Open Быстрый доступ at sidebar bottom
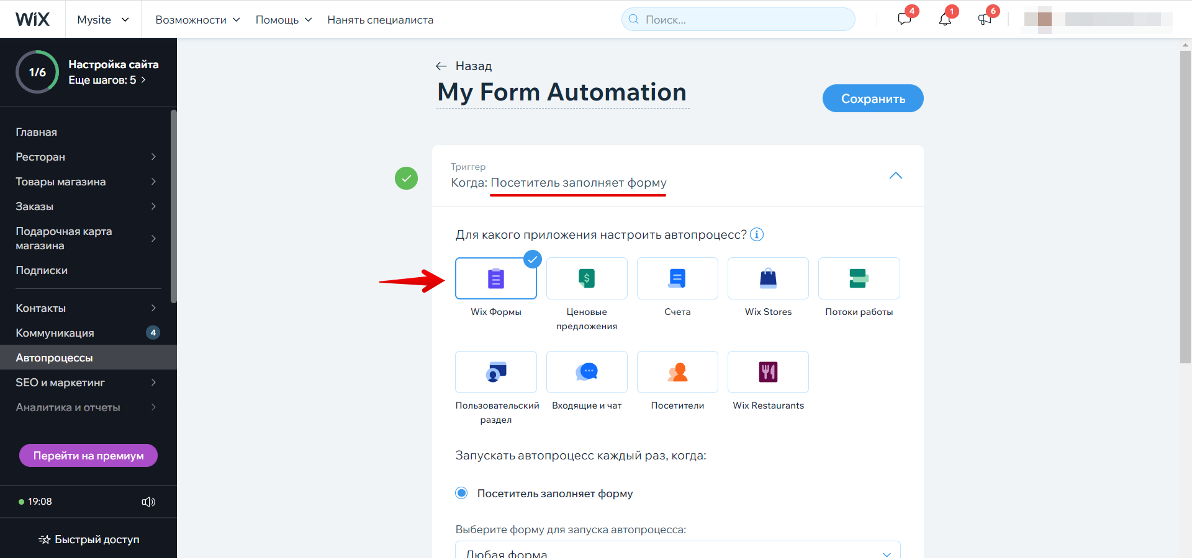The image size is (1192, 558). 88,539
